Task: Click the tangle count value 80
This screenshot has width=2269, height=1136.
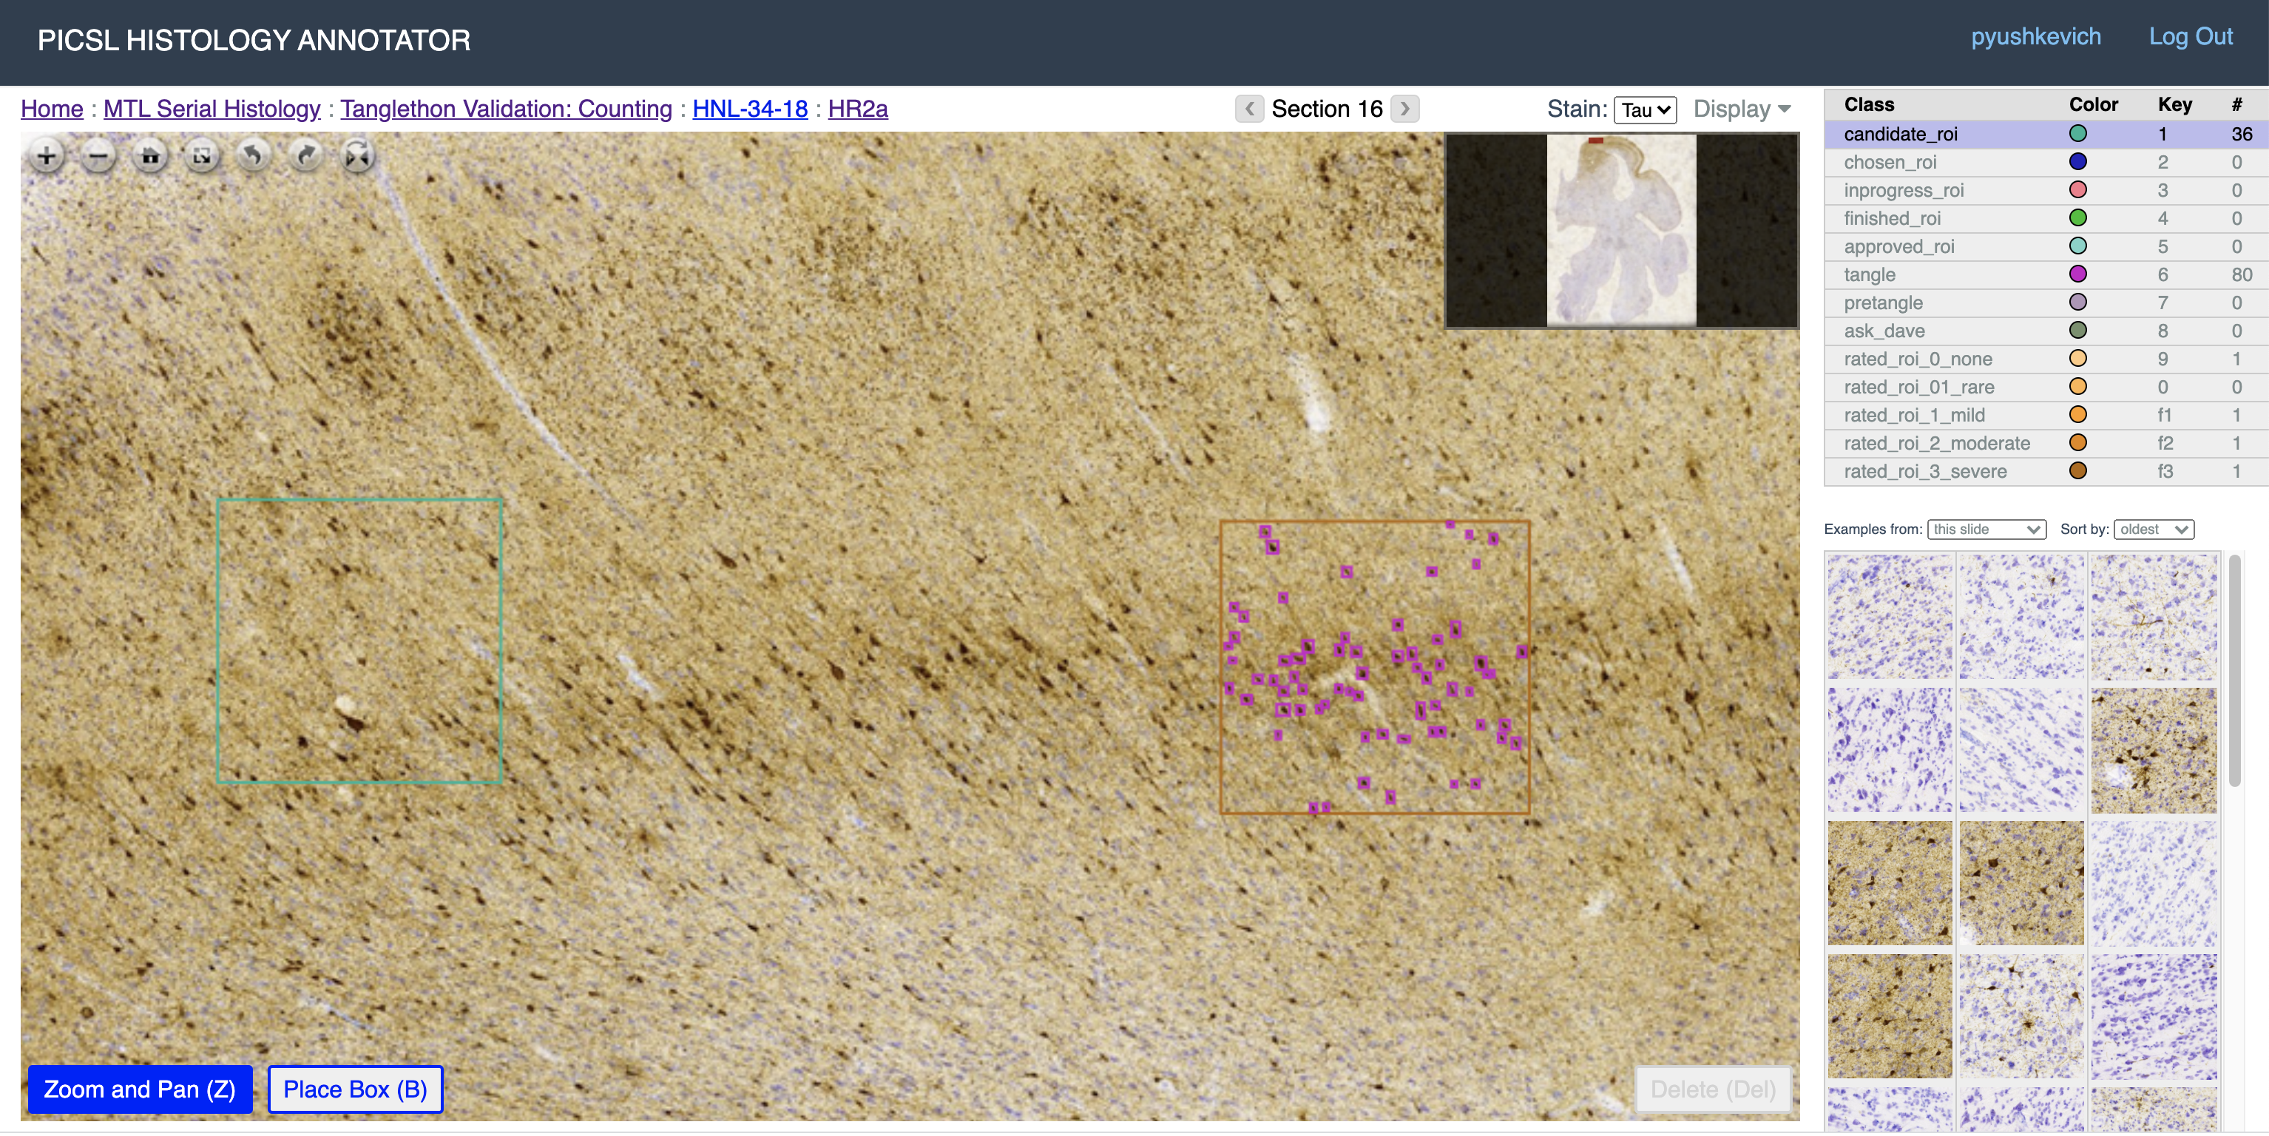Action: tap(2242, 274)
